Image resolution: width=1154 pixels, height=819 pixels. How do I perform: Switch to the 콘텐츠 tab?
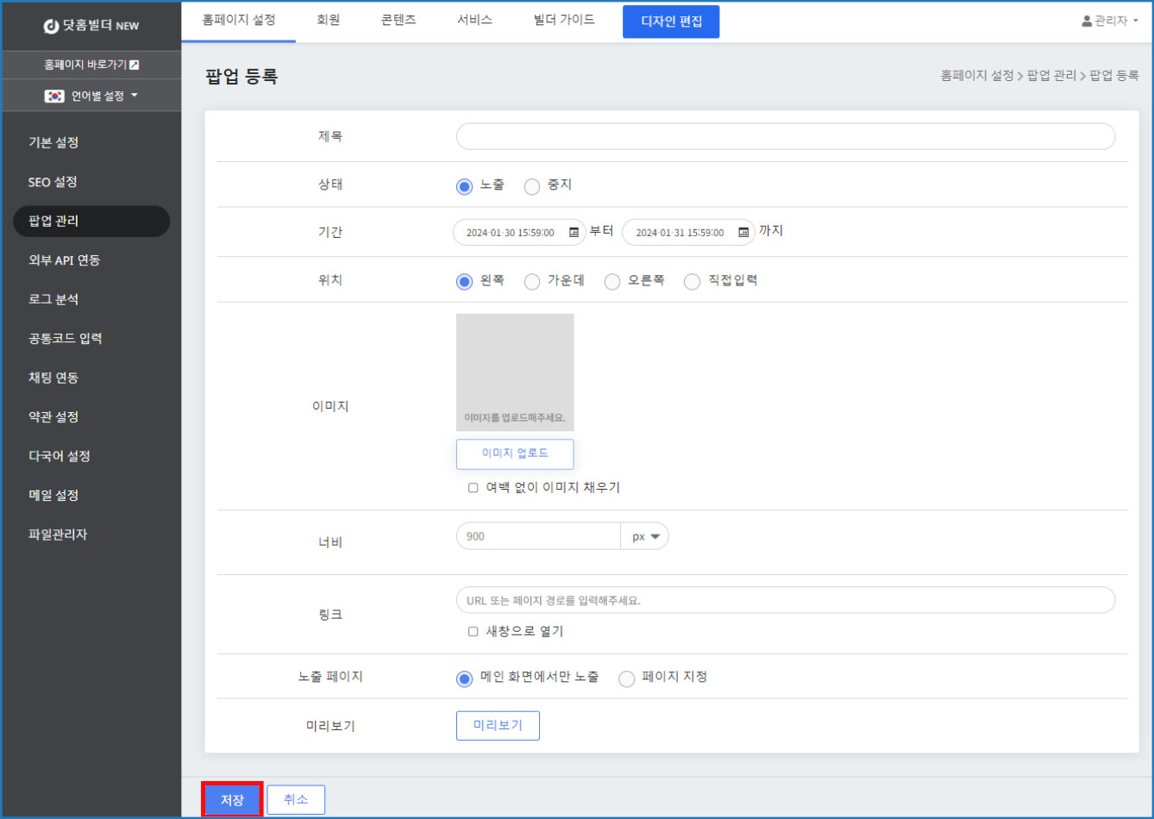tap(398, 20)
